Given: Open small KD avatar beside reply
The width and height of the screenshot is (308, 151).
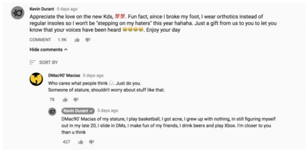Looking at the screenshot, I should pyautogui.click(x=52, y=112).
